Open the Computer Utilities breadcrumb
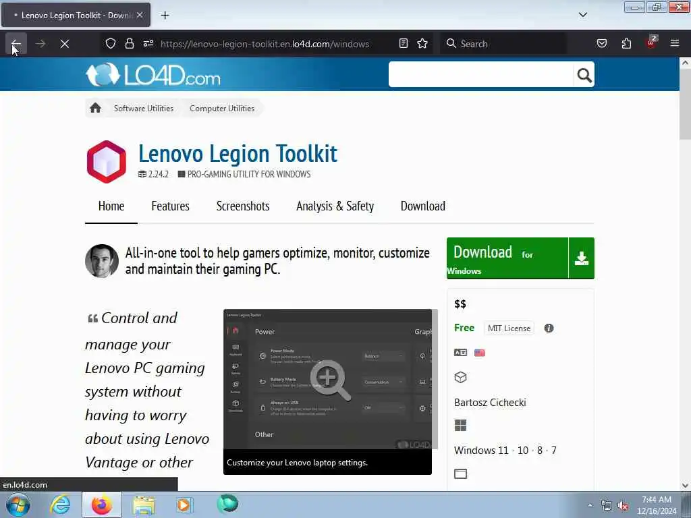The height and width of the screenshot is (518, 691). pyautogui.click(x=221, y=109)
